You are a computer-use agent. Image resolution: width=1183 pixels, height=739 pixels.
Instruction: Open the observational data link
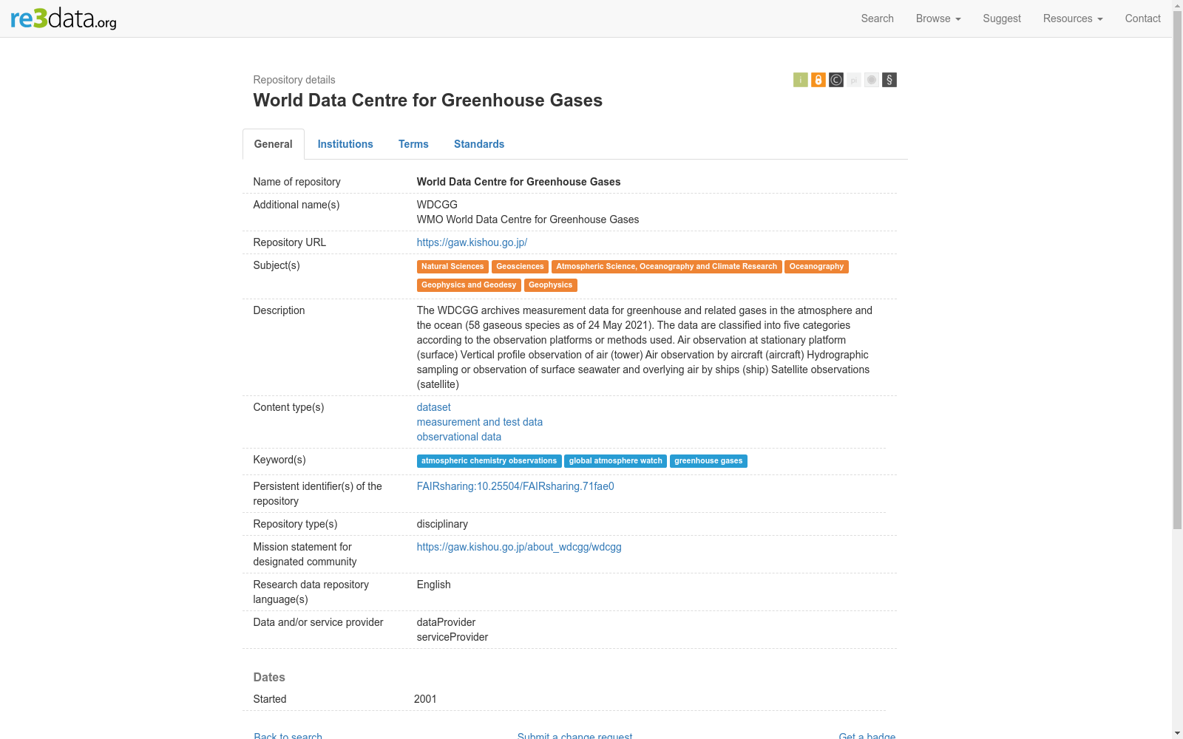459,437
